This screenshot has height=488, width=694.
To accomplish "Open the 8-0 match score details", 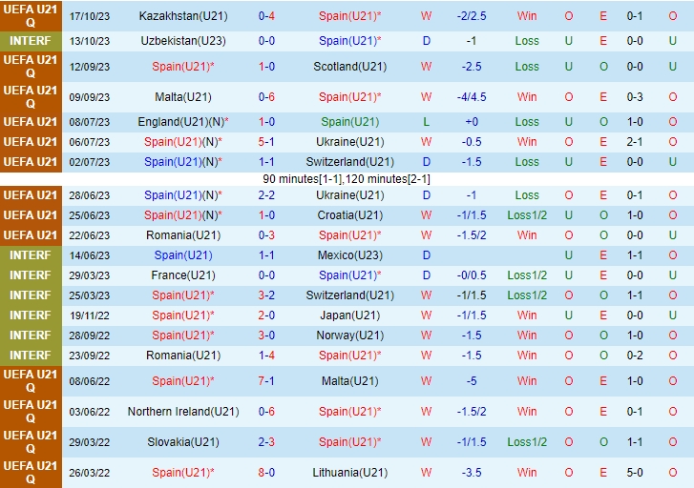I will [267, 473].
